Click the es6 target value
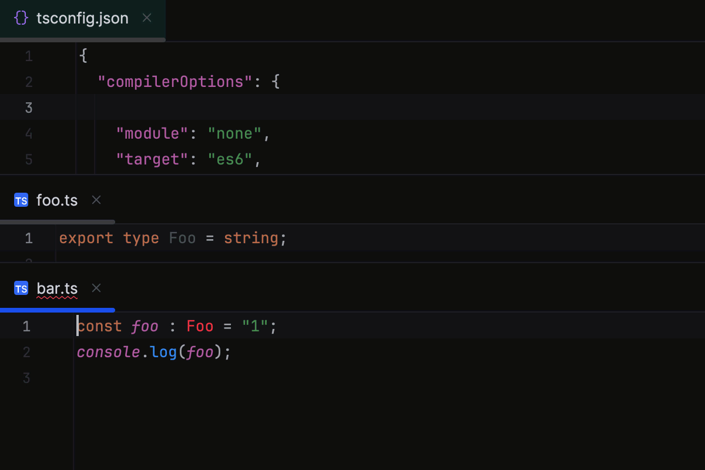 pyautogui.click(x=230, y=159)
